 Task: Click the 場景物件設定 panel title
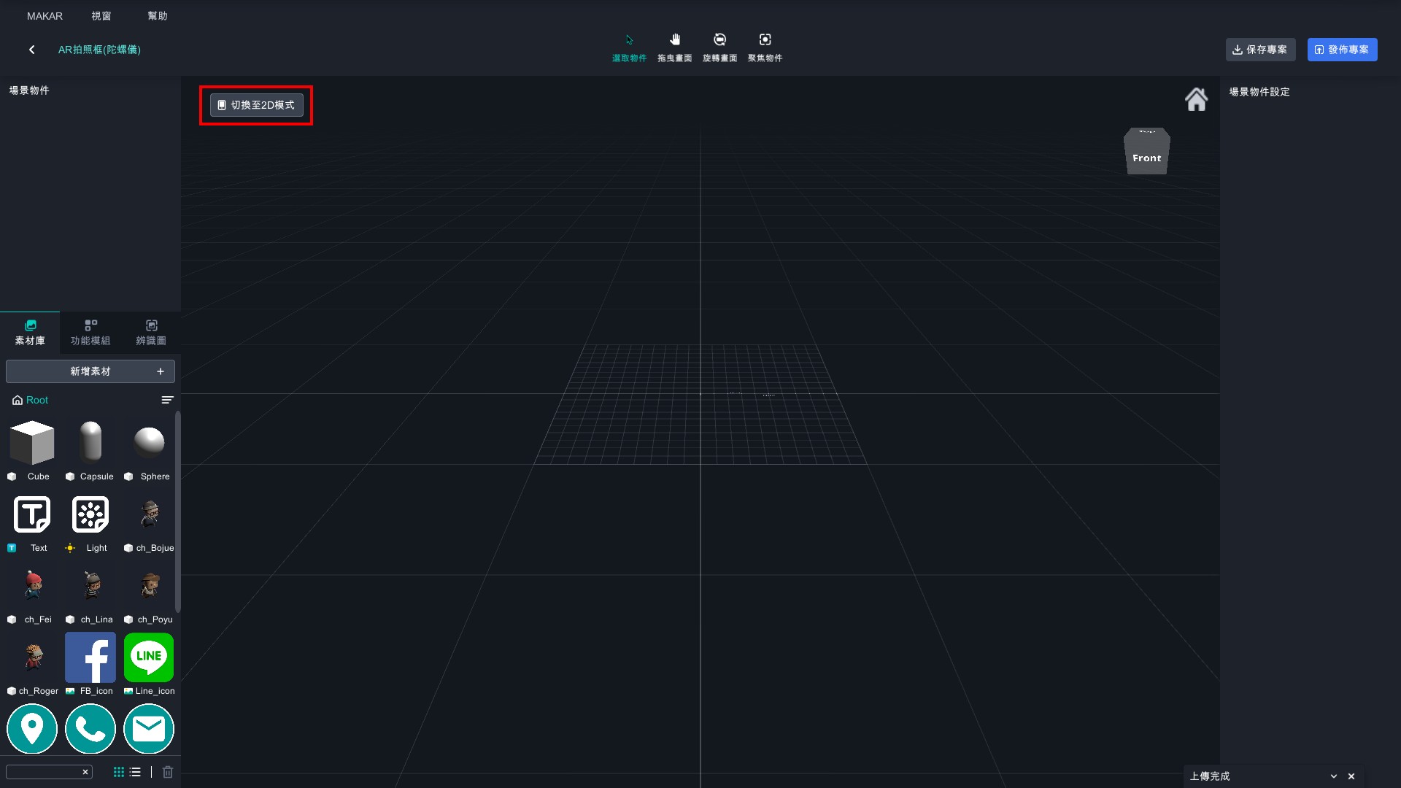click(1259, 92)
